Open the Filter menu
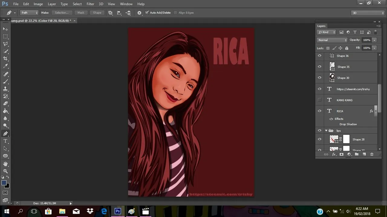This screenshot has height=217, width=387. coord(90,4)
